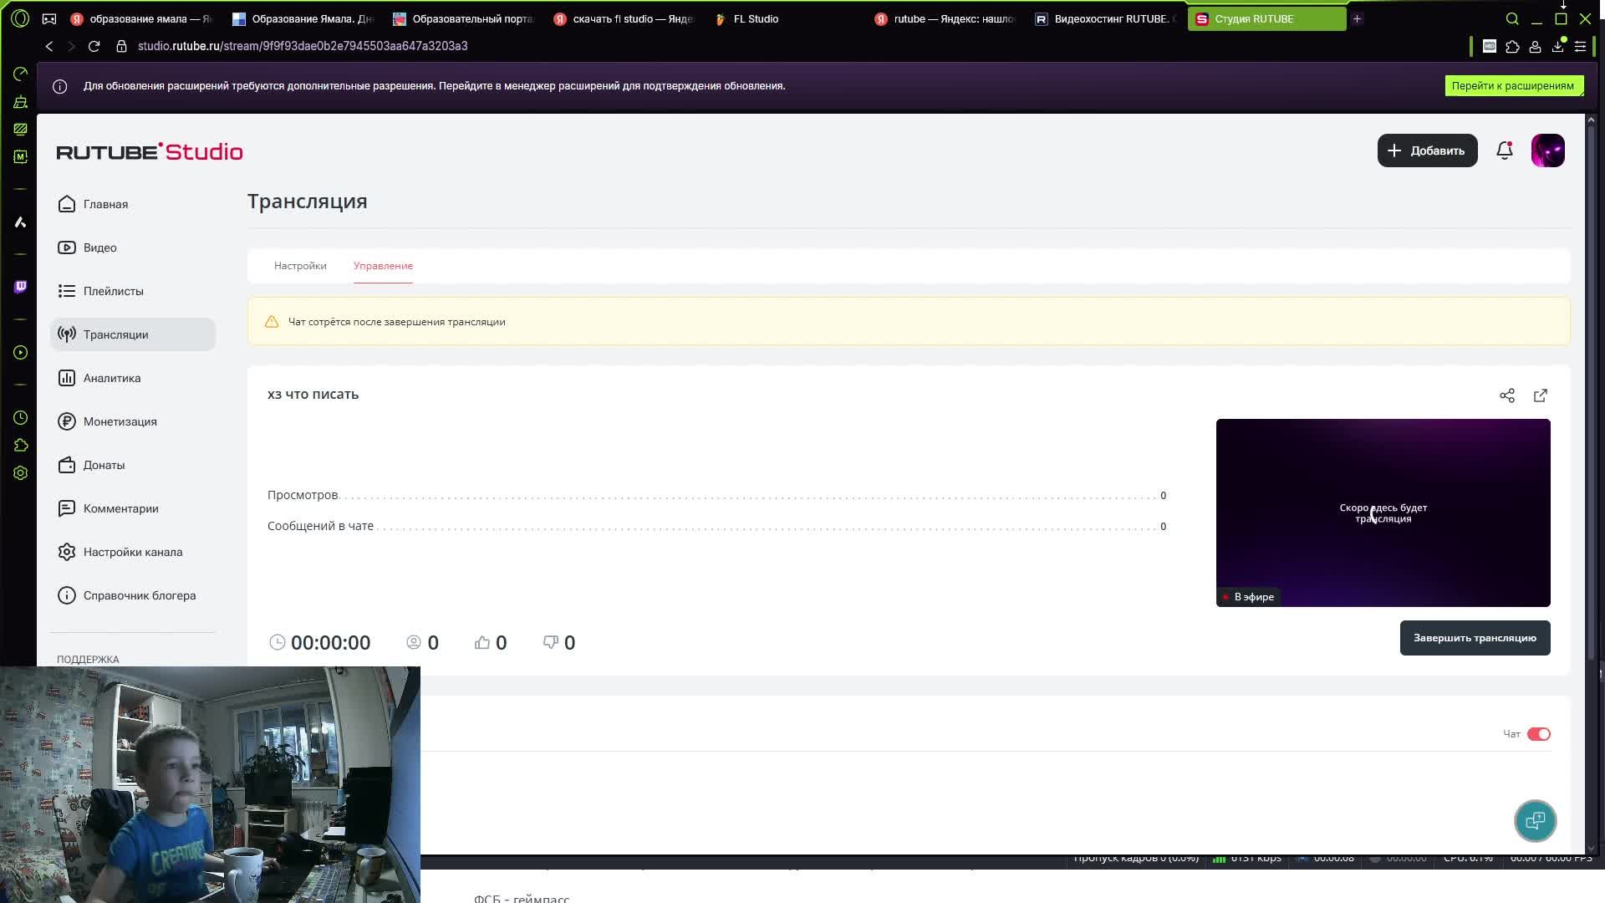Click the В эфире live badge
This screenshot has height=903, width=1605.
point(1249,597)
